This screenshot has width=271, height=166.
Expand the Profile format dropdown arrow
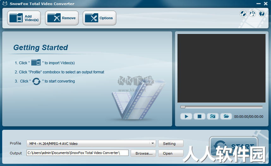point(153,143)
